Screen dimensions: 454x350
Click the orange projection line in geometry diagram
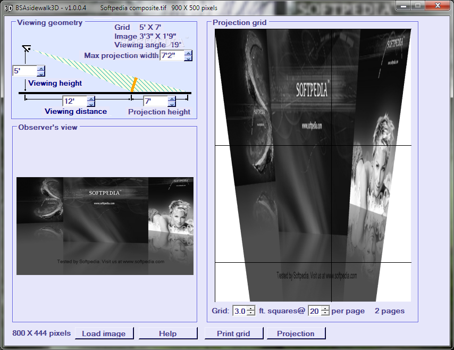pyautogui.click(x=134, y=85)
